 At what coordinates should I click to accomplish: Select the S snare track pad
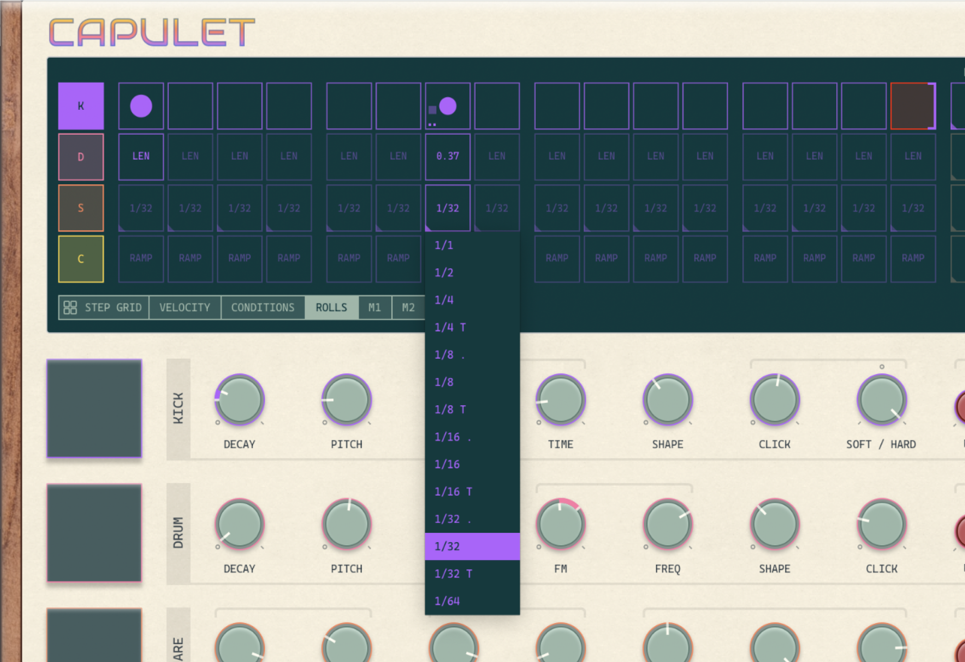pyautogui.click(x=80, y=208)
